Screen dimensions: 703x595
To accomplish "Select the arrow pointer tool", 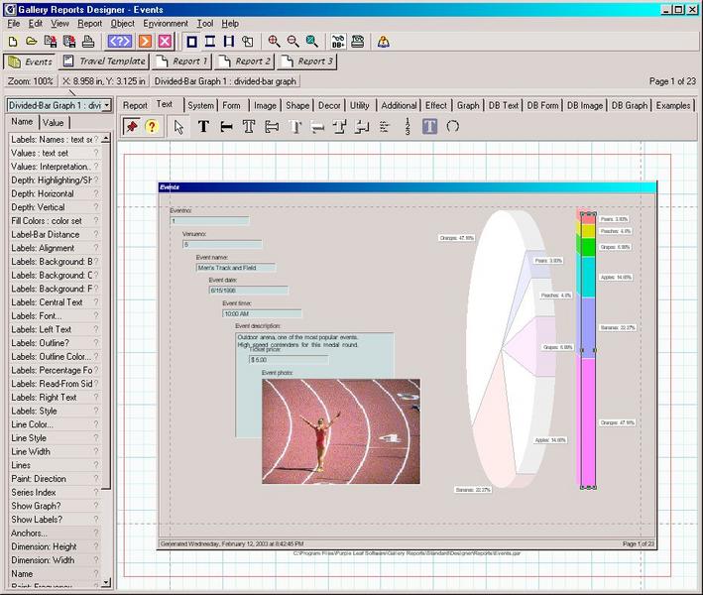I will coord(178,127).
